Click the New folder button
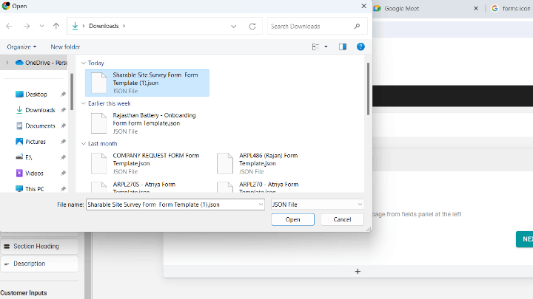Image resolution: width=533 pixels, height=299 pixels. pos(65,47)
